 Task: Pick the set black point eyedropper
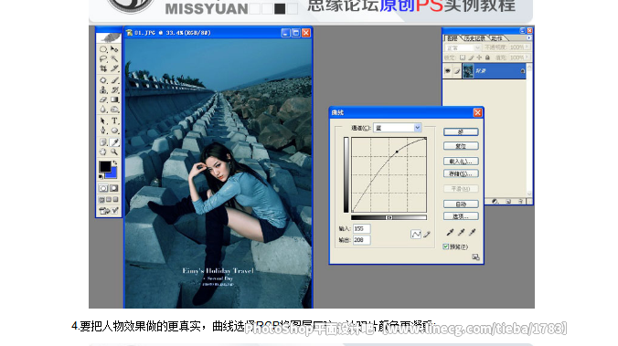(450, 232)
